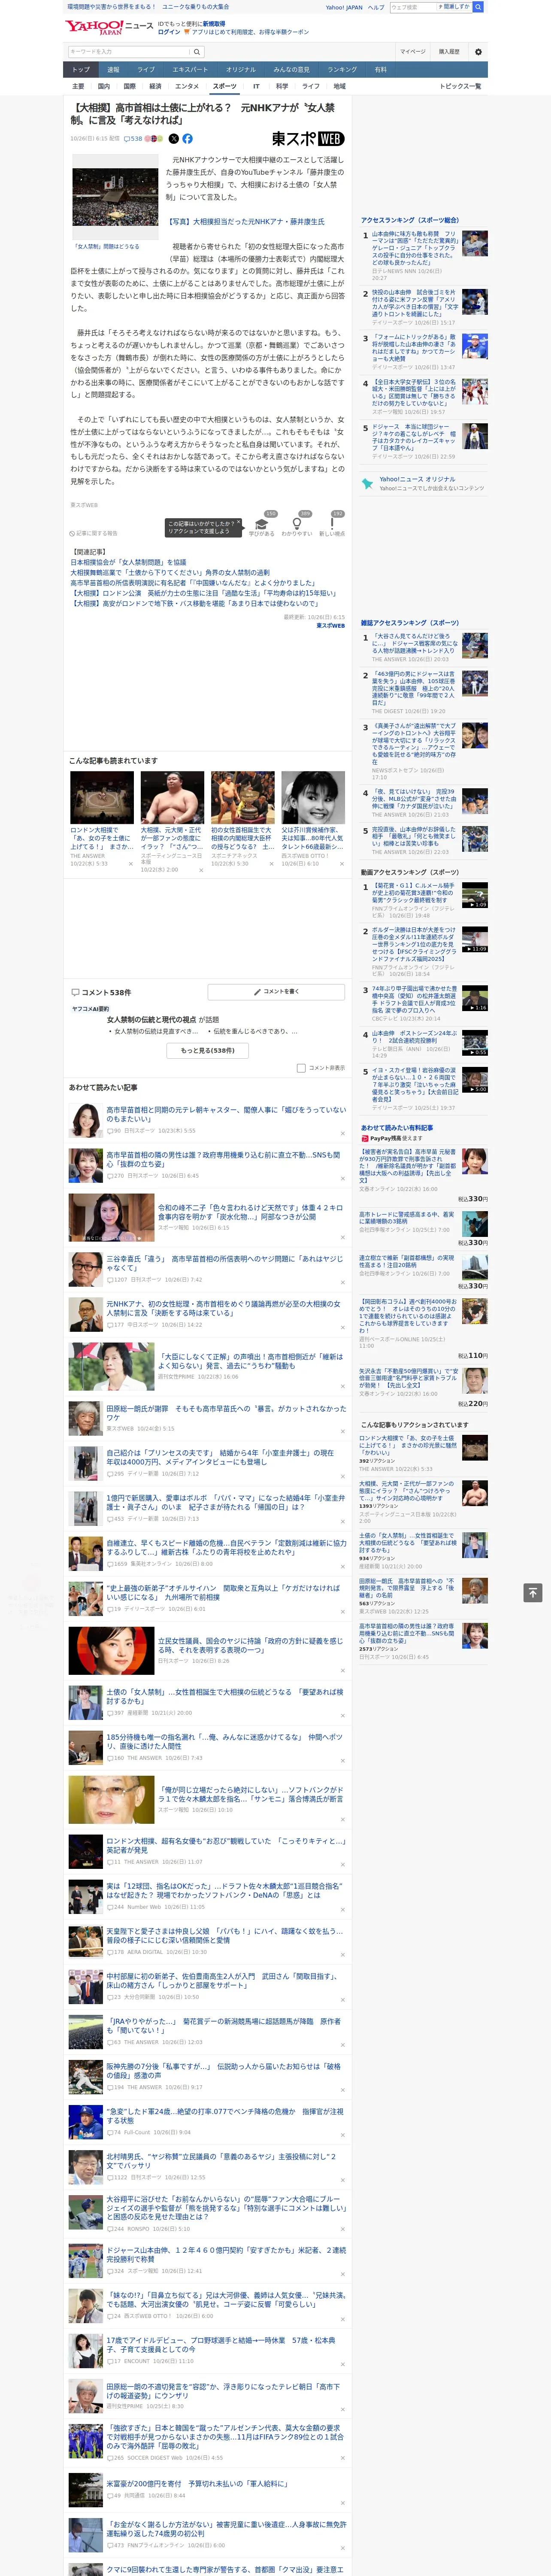Select the トップ menu item
Image resolution: width=551 pixels, height=2576 pixels.
point(81,70)
